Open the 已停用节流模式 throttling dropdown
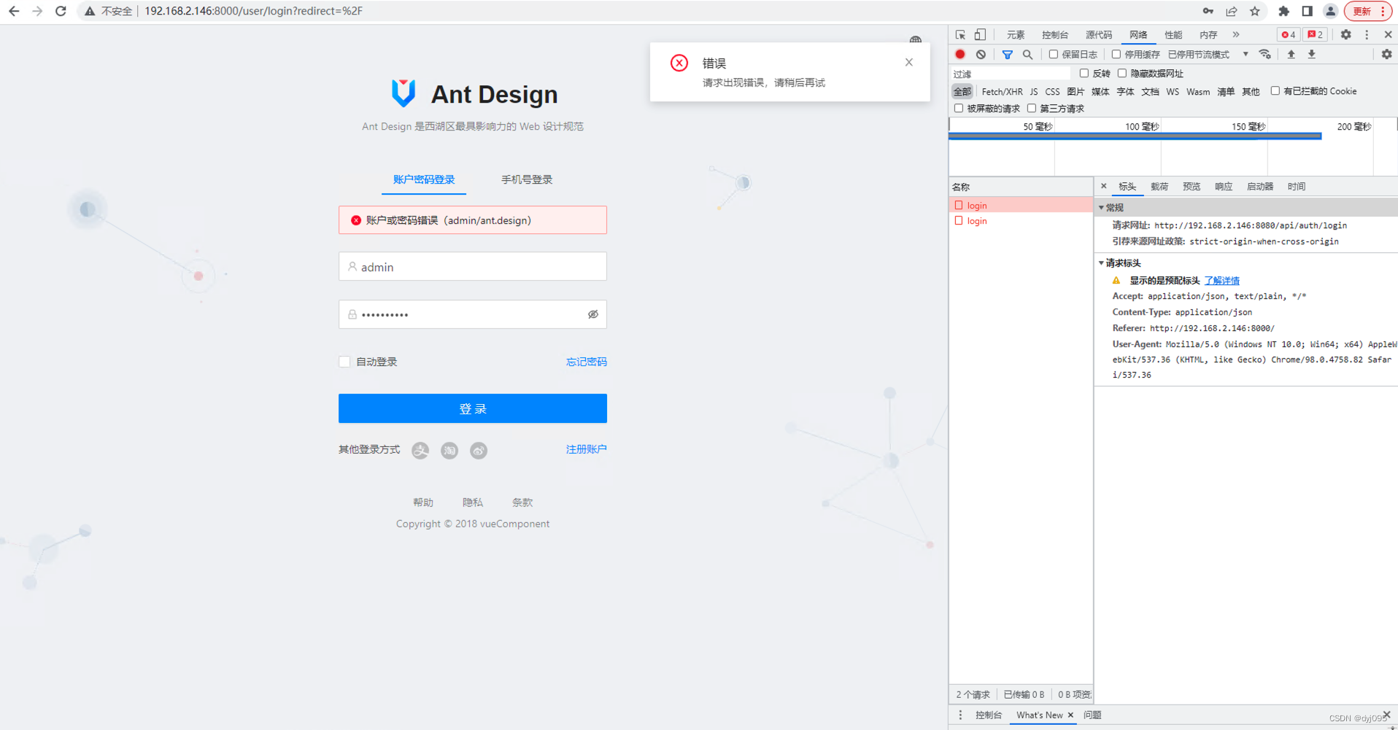This screenshot has height=730, width=1398. point(1208,54)
